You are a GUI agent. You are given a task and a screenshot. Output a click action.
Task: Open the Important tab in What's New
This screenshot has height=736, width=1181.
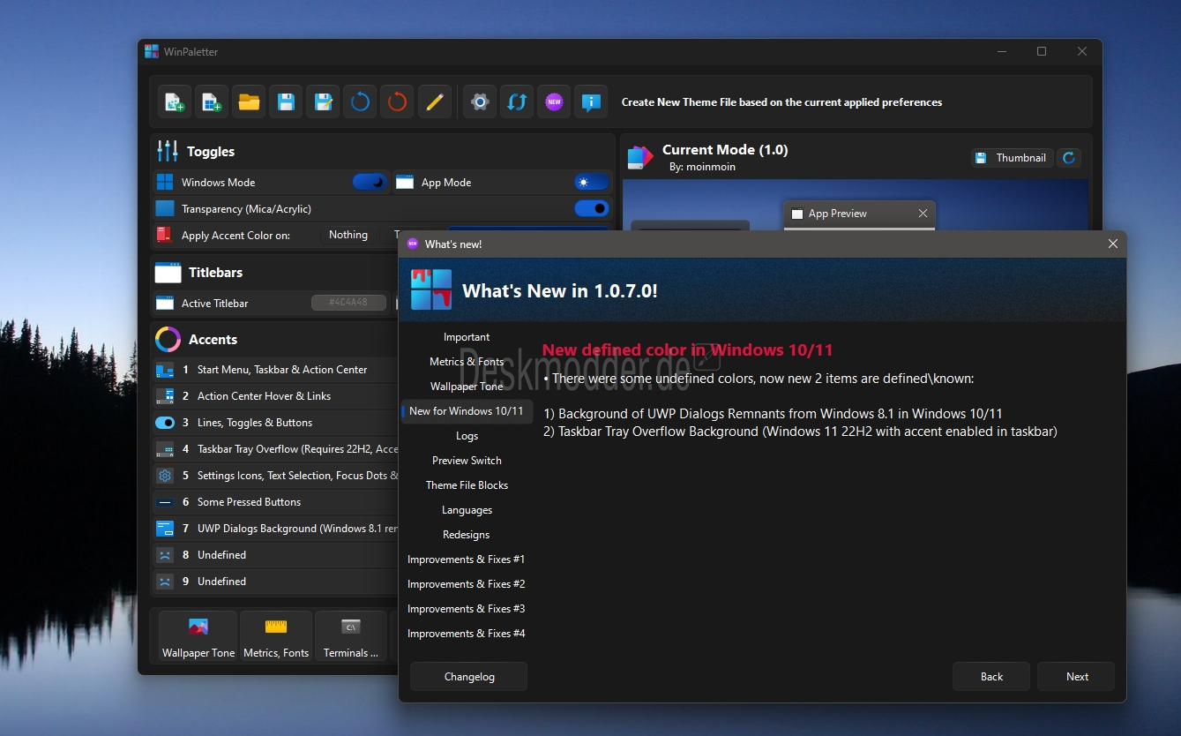pos(467,337)
